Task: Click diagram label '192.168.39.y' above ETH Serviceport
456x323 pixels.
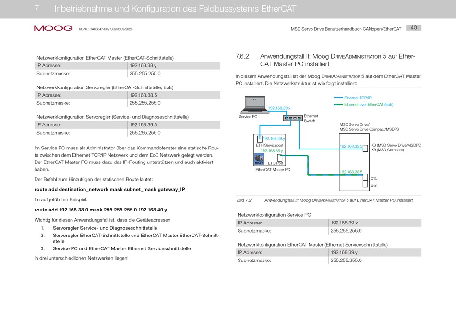Action: pyautogui.click(x=274, y=138)
